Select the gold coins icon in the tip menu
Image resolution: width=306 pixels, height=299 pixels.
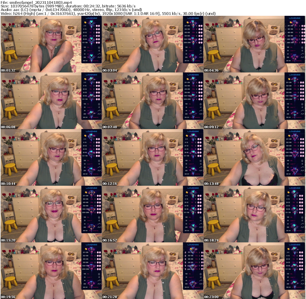click(85, 22)
